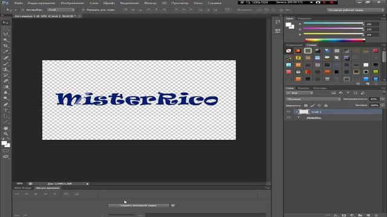Viewport: 387px width, 217px height.
Task: Open the fill slider arrow beside 100%
Action: (383, 105)
